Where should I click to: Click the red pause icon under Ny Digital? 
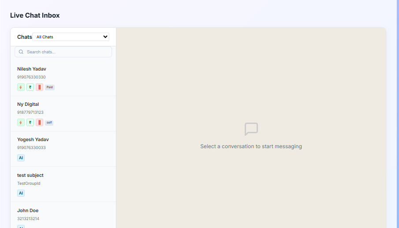click(39, 123)
